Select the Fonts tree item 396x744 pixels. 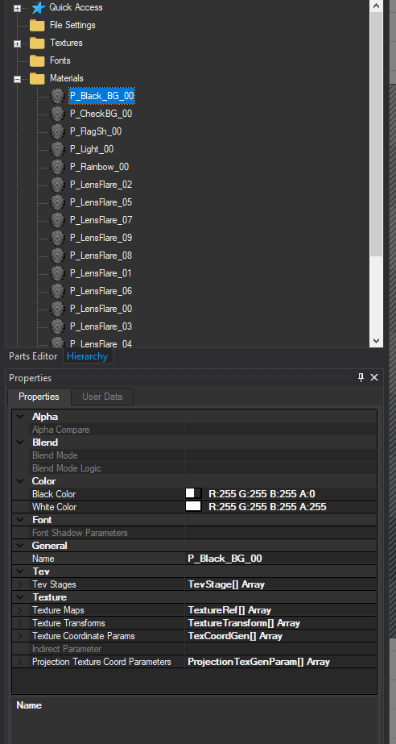60,60
